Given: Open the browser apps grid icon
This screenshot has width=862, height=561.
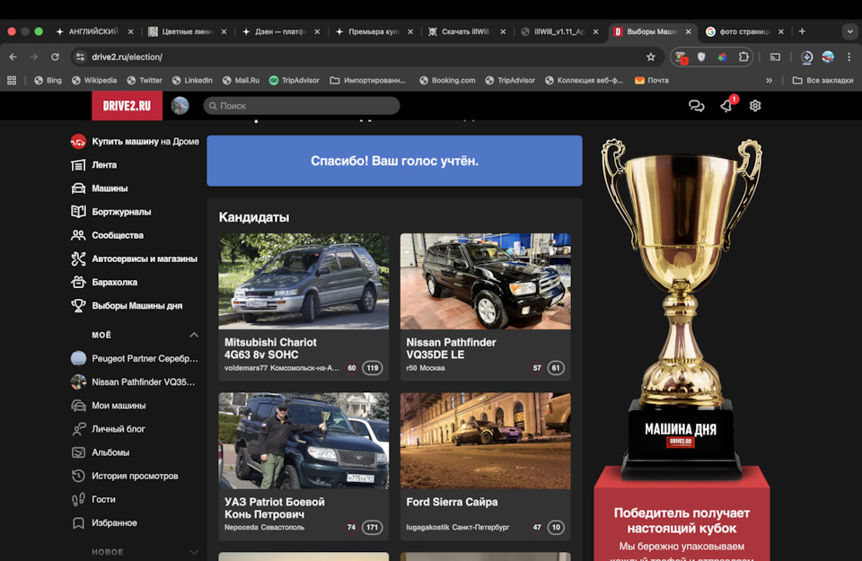Looking at the screenshot, I should pos(12,80).
